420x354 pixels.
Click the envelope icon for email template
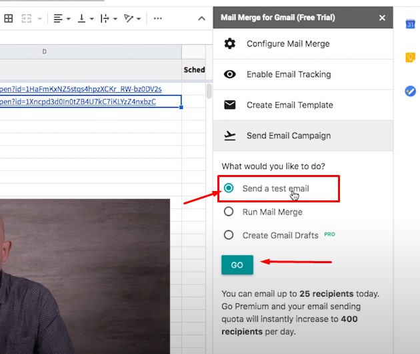(230, 105)
